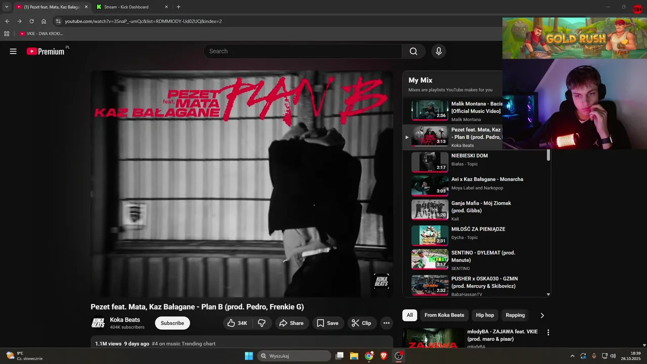Select the Hip hop chip
The width and height of the screenshot is (647, 364).
pyautogui.click(x=485, y=315)
